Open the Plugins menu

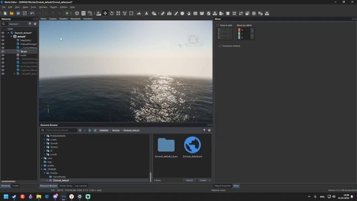54,7
